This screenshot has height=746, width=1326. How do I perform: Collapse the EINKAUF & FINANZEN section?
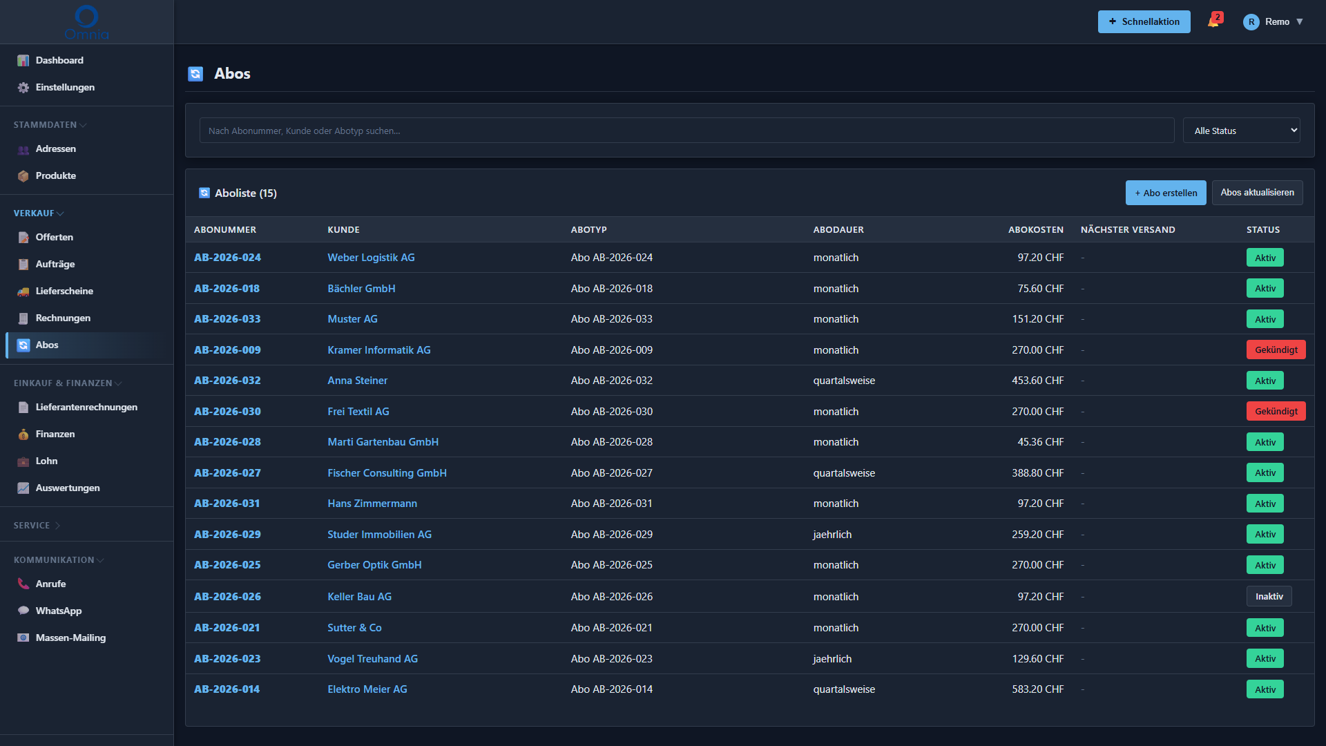[x=68, y=383]
